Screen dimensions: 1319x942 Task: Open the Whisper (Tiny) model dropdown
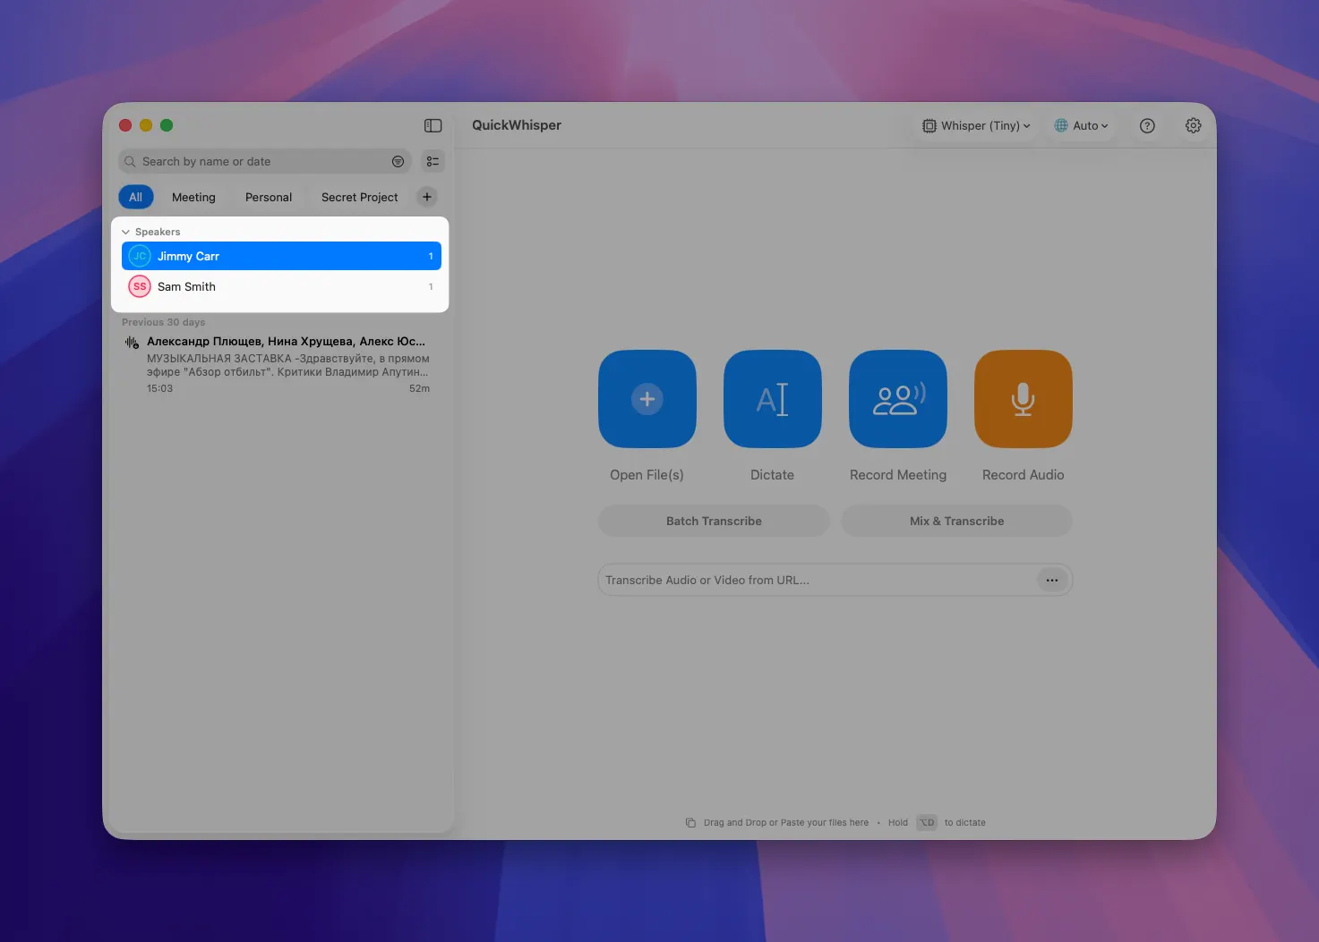pyautogui.click(x=976, y=125)
